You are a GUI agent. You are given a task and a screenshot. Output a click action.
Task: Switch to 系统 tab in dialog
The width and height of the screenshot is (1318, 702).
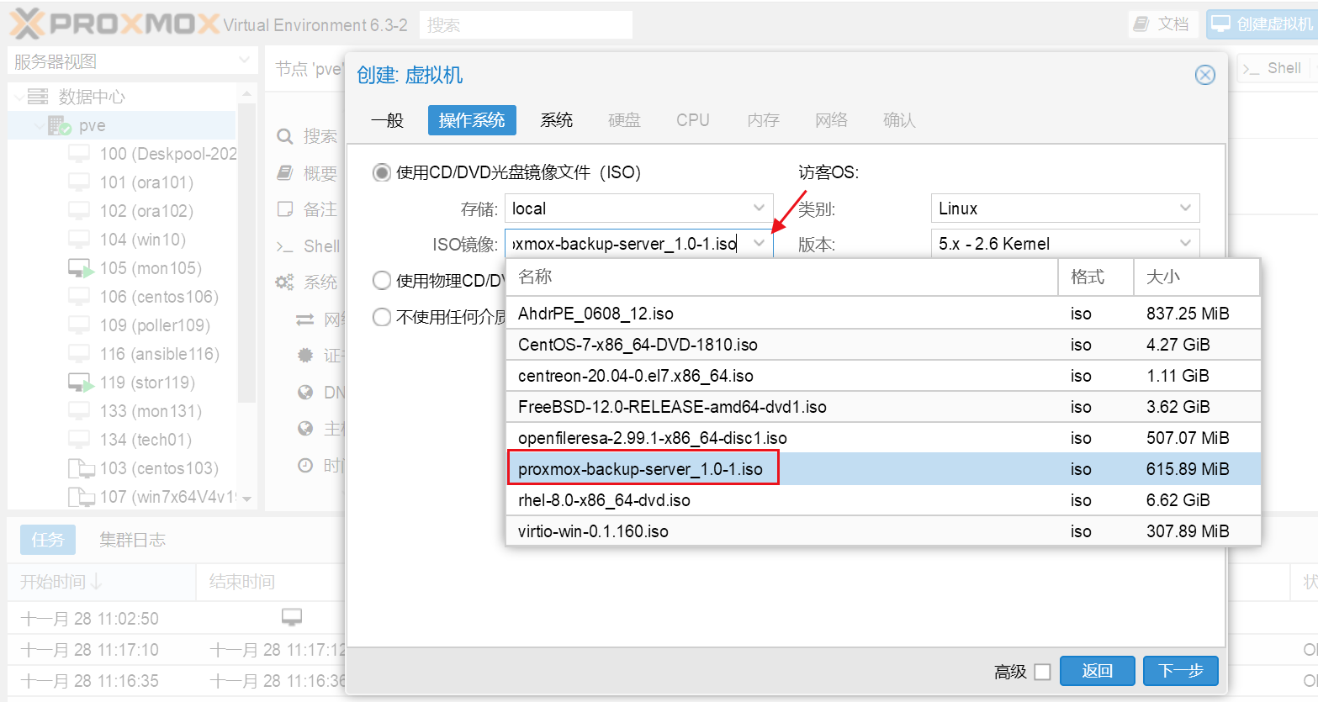tap(557, 120)
